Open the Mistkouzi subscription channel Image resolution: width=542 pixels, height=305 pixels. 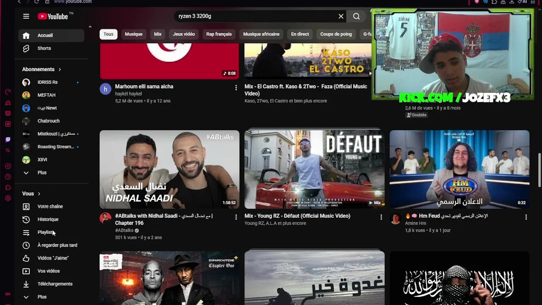(51, 134)
